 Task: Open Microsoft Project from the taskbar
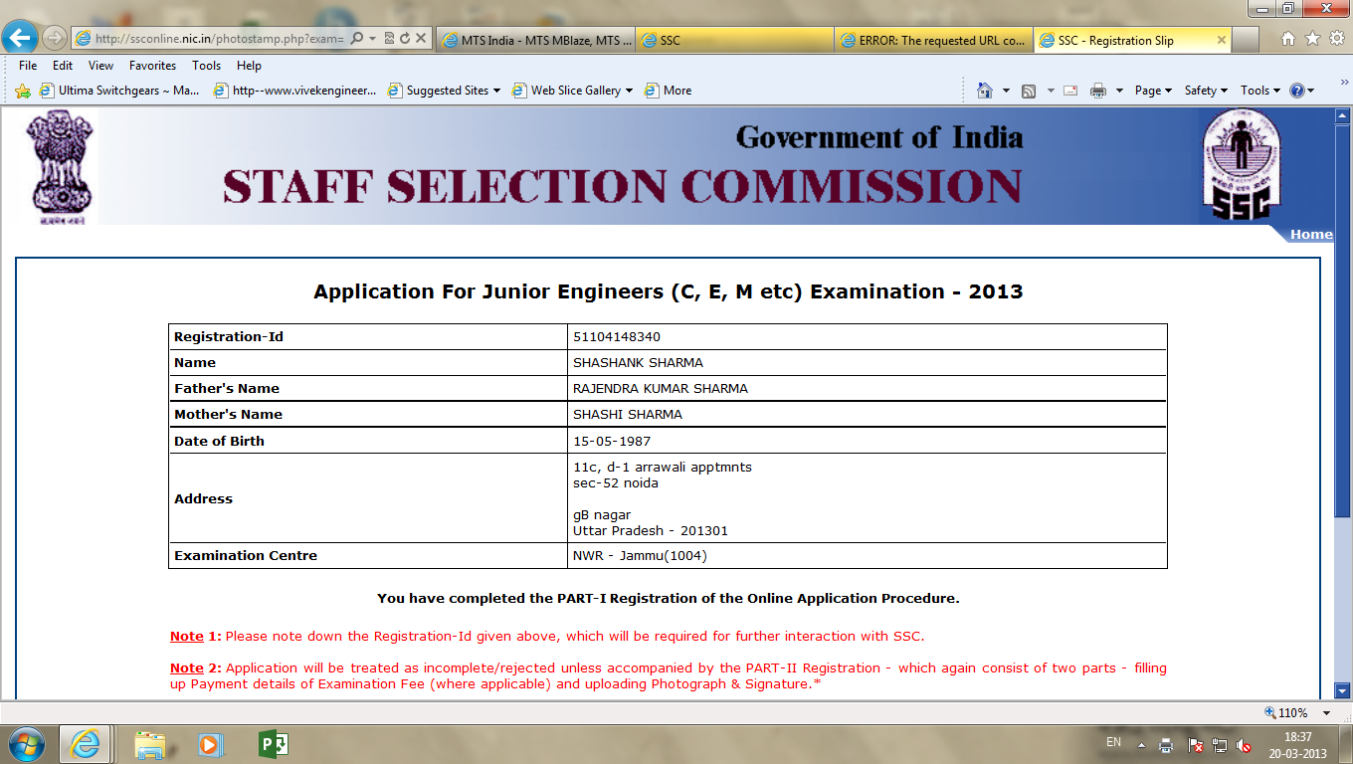pyautogui.click(x=272, y=744)
